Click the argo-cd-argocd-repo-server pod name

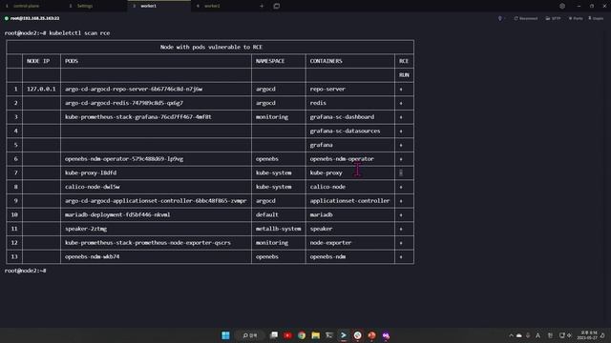point(134,89)
